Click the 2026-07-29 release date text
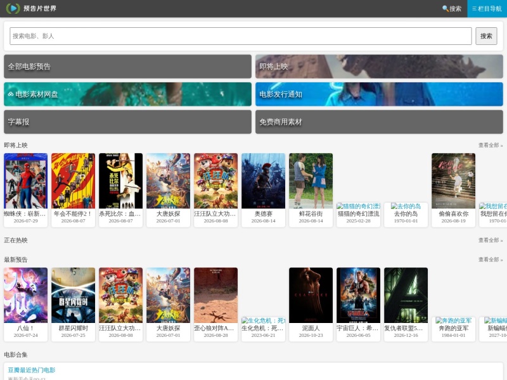This screenshot has width=507, height=380. click(25, 221)
